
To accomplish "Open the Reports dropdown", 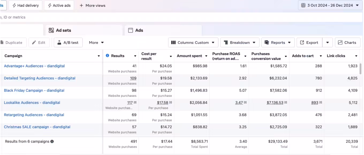I will [x=278, y=42].
